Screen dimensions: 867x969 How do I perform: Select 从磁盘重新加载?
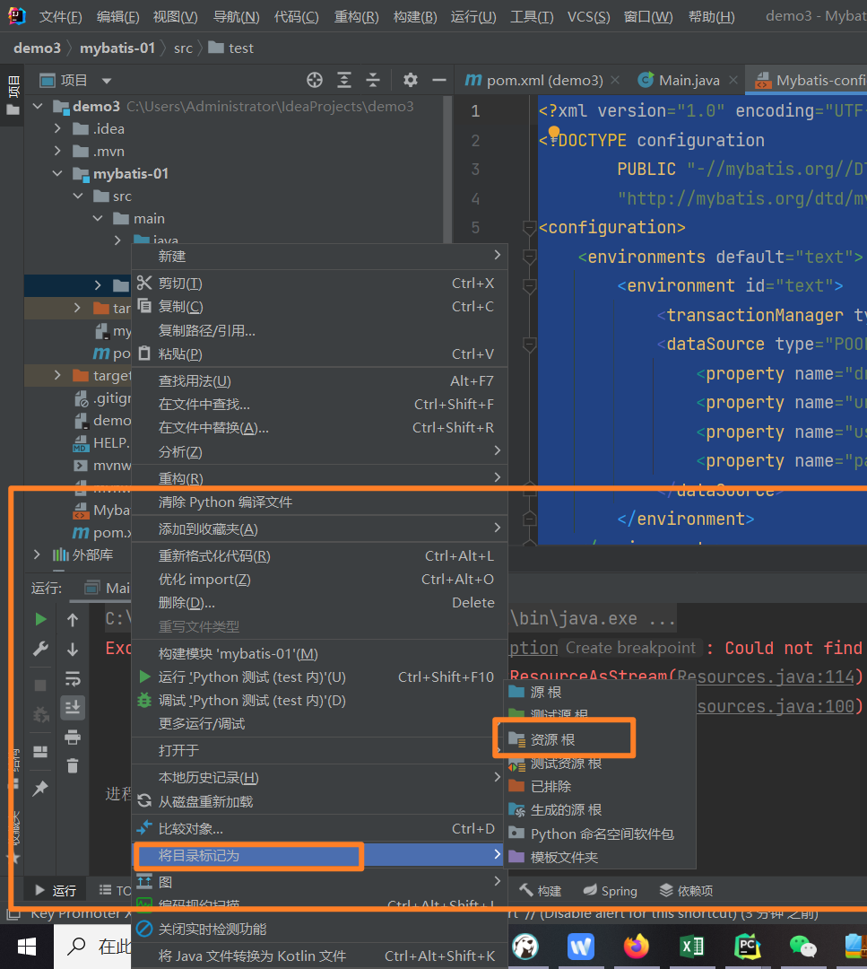pyautogui.click(x=320, y=801)
